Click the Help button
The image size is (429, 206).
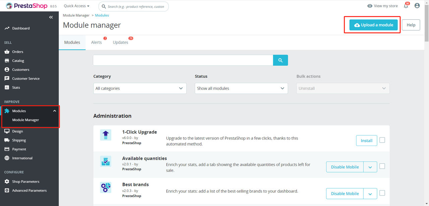[x=411, y=25]
